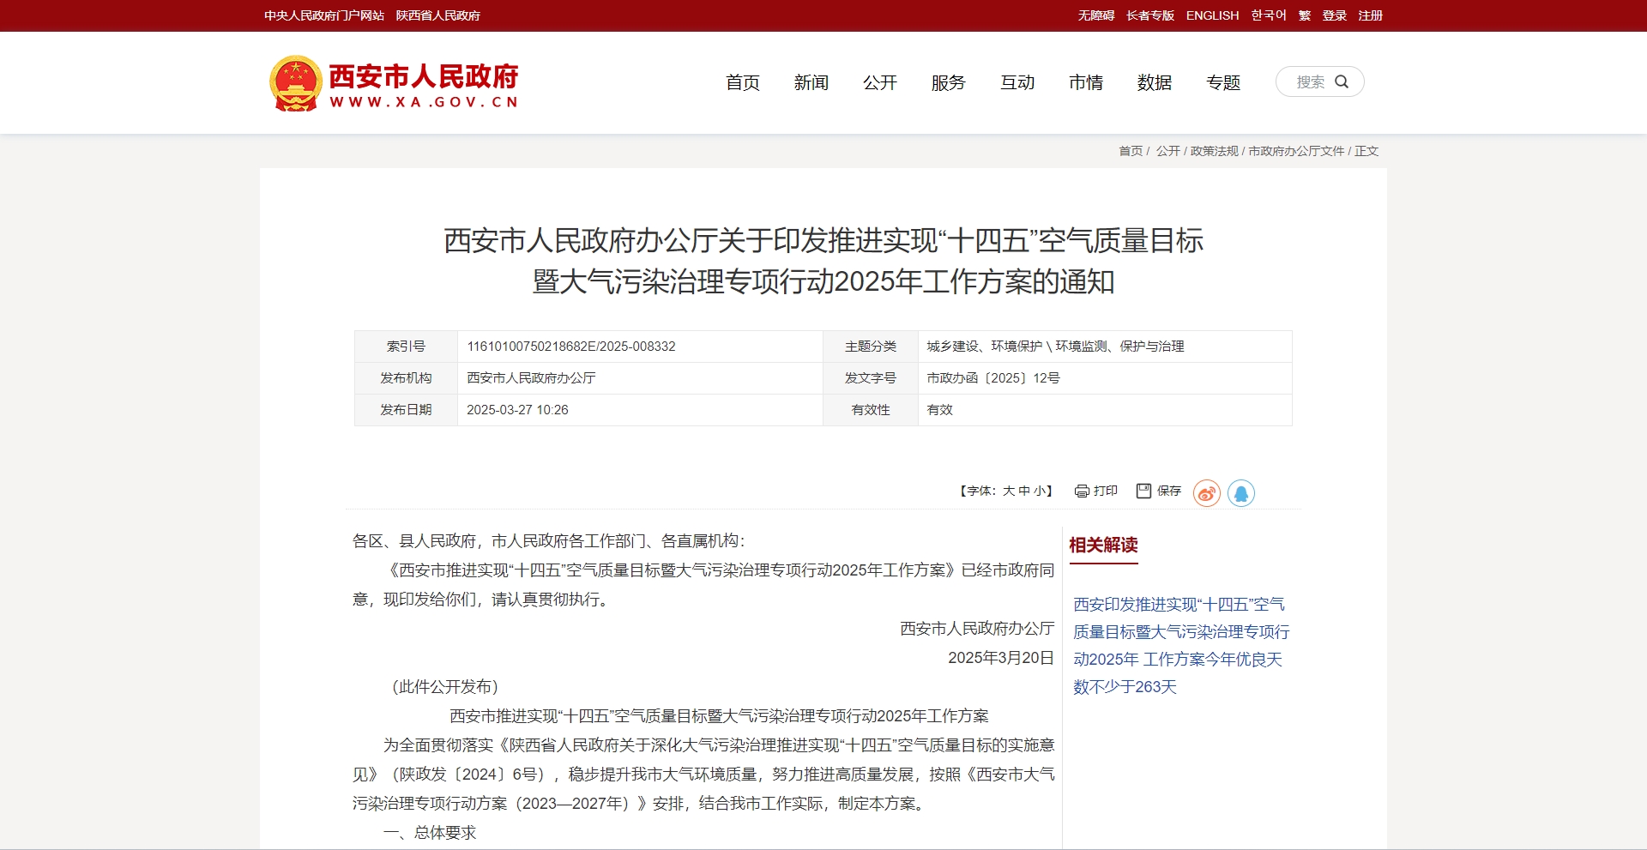Go to 首页 in main navigation
The width and height of the screenshot is (1647, 850).
point(742,83)
